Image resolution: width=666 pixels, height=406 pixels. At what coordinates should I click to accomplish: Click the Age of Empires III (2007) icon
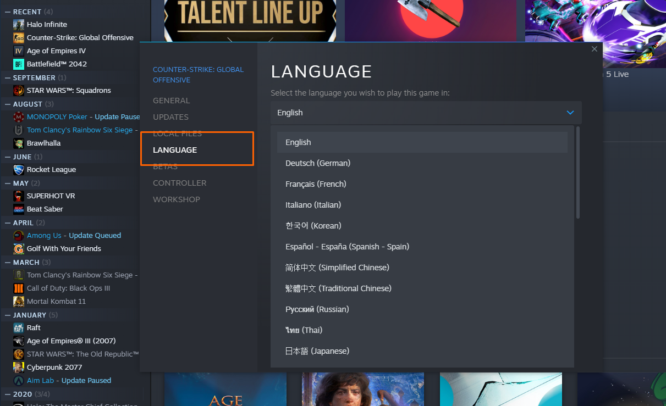pyautogui.click(x=19, y=341)
